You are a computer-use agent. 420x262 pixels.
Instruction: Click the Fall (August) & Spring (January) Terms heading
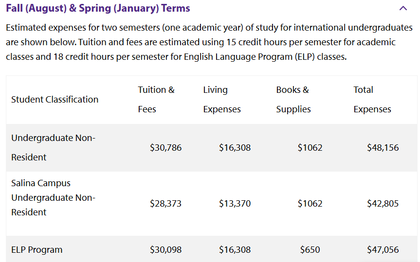pos(98,8)
